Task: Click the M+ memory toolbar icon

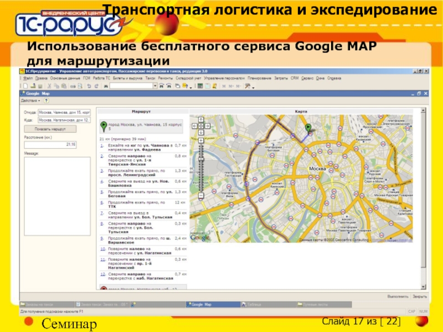Action: (231, 86)
